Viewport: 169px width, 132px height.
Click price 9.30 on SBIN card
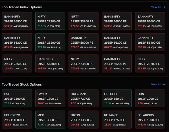tap(140, 103)
